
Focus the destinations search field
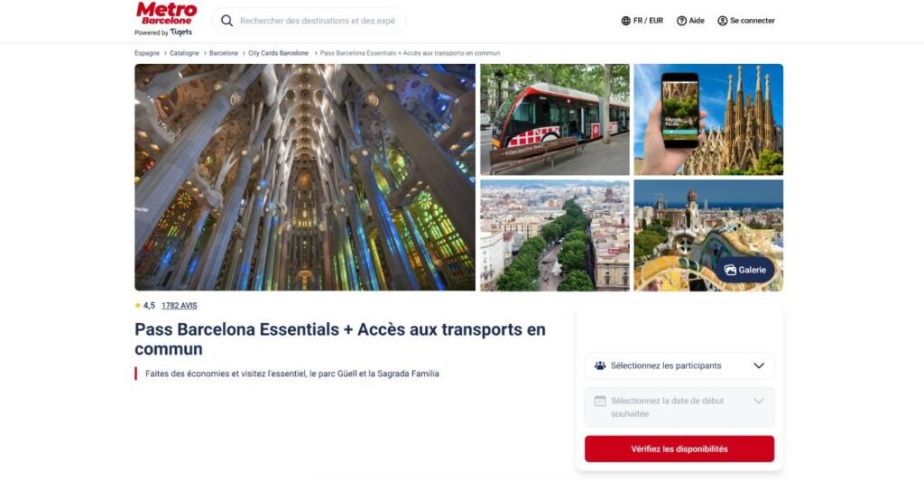click(x=318, y=21)
